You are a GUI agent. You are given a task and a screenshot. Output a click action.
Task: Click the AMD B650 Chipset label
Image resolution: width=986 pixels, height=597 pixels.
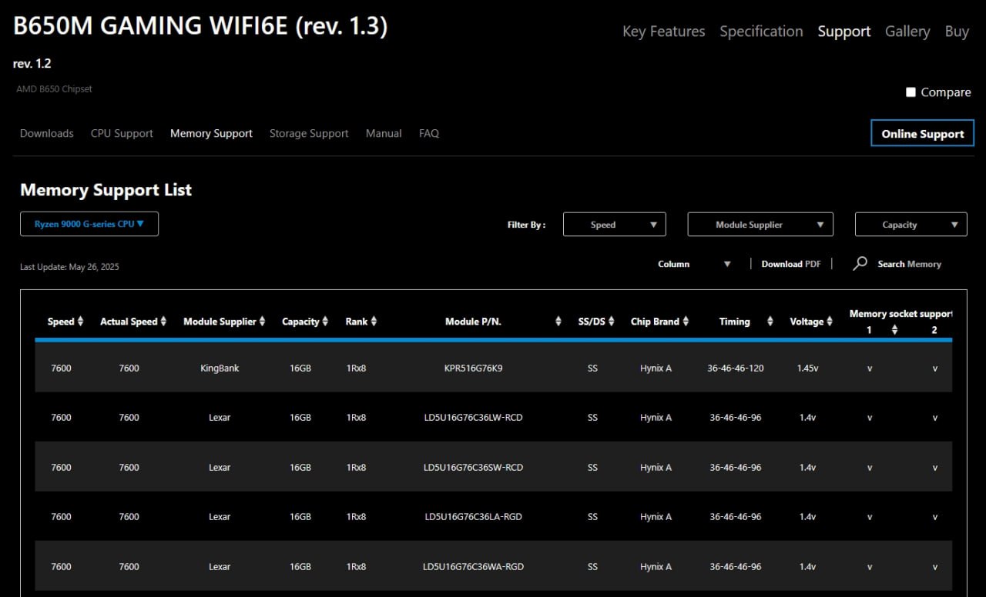54,89
